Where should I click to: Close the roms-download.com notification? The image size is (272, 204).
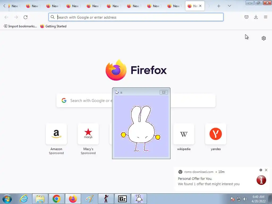tap(266, 170)
